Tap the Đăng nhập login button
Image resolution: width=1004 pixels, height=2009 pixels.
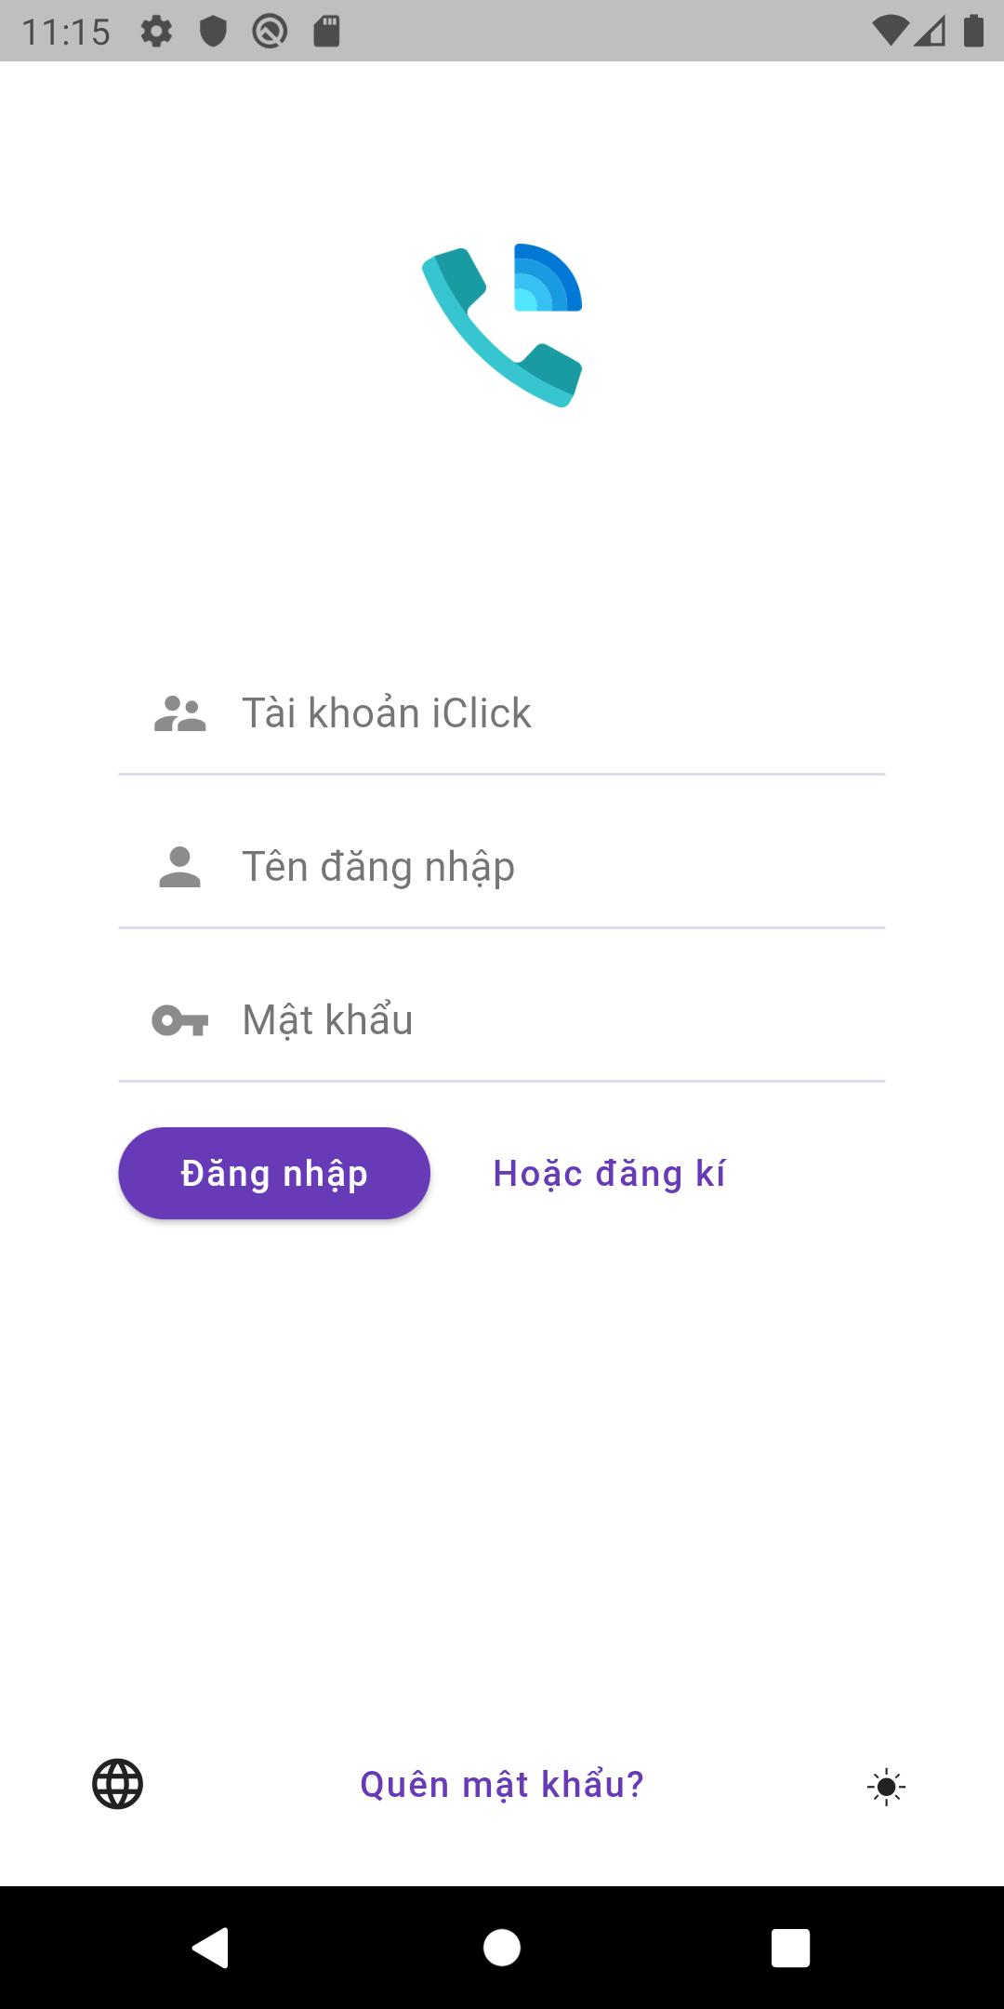pyautogui.click(x=274, y=1174)
